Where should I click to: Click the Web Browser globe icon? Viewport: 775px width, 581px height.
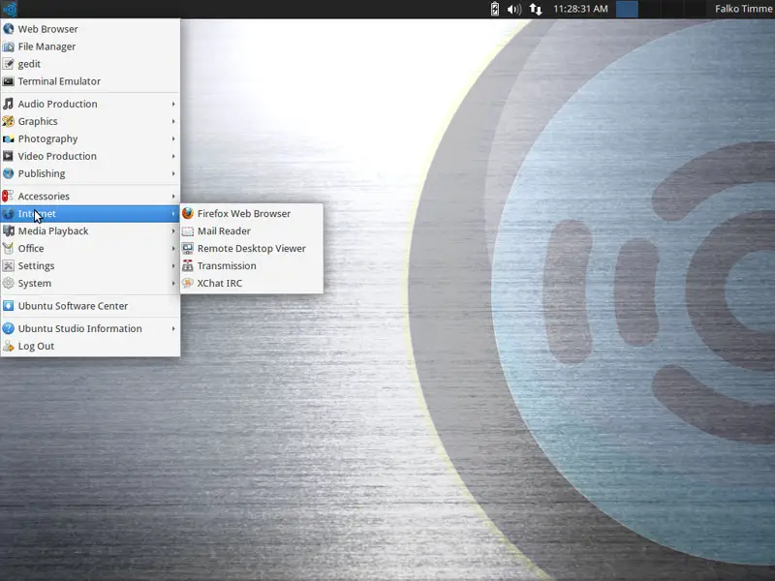tap(9, 29)
